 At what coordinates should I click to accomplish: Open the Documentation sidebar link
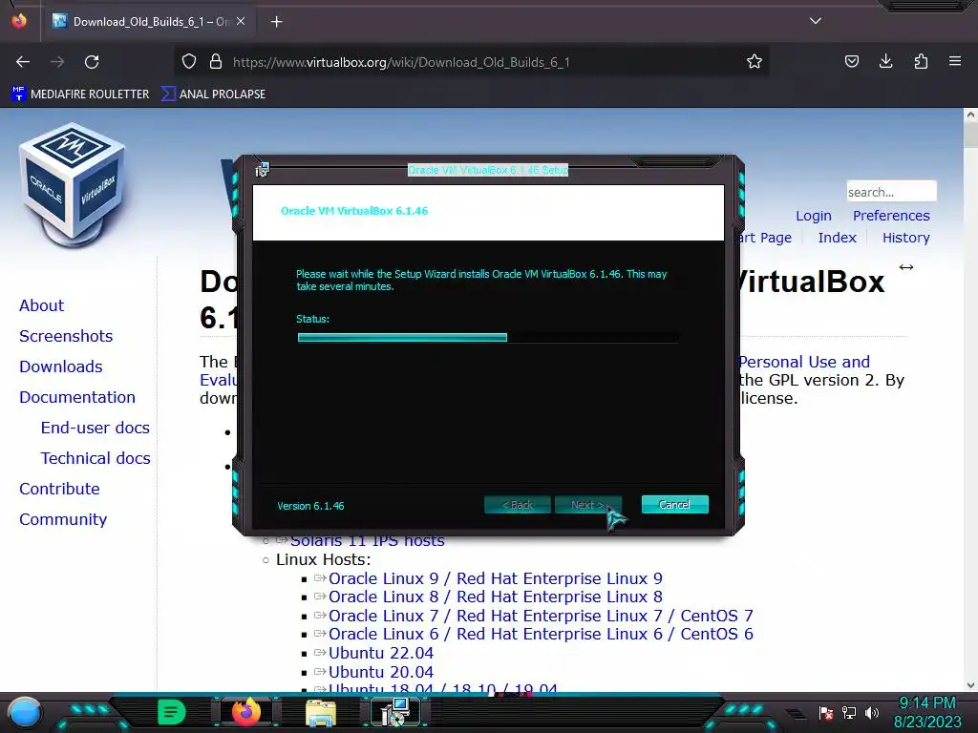(x=76, y=397)
